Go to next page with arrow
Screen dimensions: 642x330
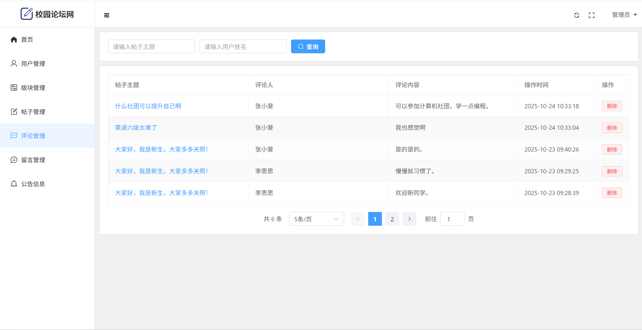tap(409, 219)
